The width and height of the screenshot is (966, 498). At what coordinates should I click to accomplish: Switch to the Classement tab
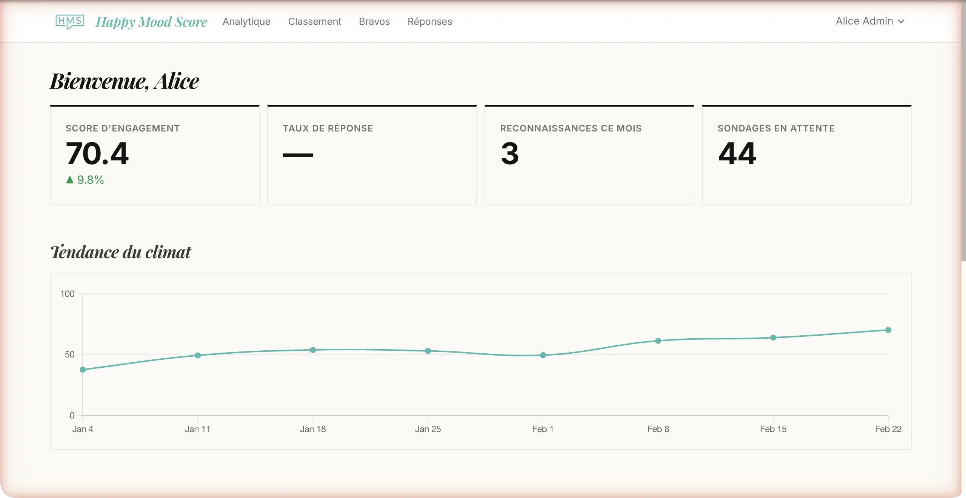[x=315, y=21]
